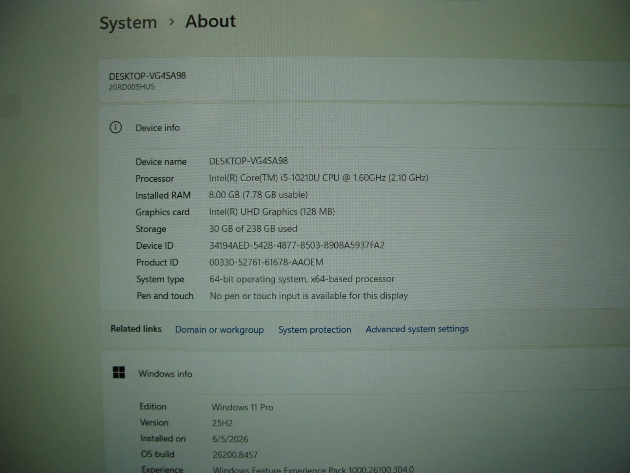Image resolution: width=630 pixels, height=473 pixels.
Task: Click the Graphics card label
Action: coord(163,212)
